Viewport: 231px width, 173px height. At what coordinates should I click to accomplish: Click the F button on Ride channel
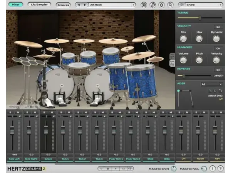[x=172, y=116]
